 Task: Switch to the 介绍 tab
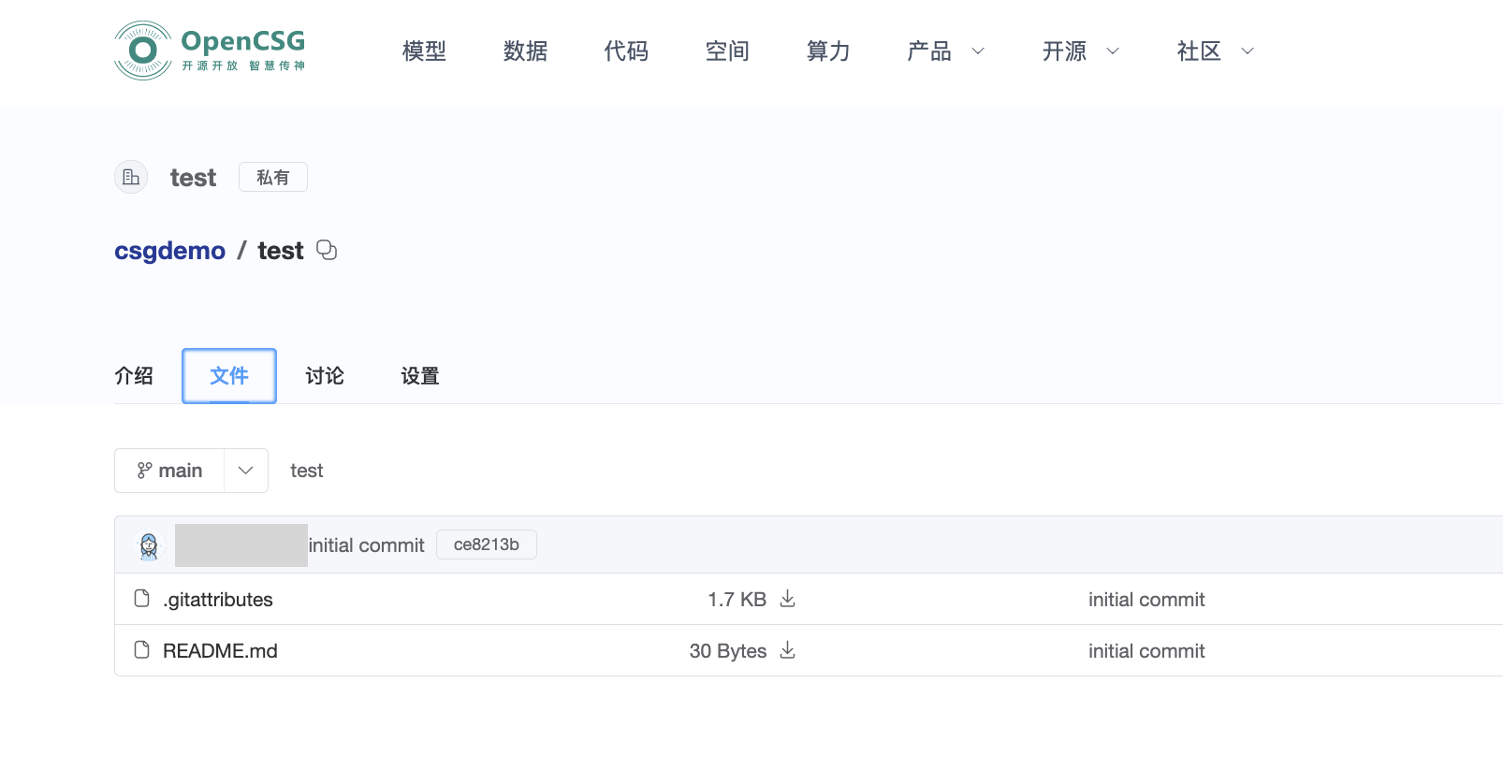click(134, 376)
